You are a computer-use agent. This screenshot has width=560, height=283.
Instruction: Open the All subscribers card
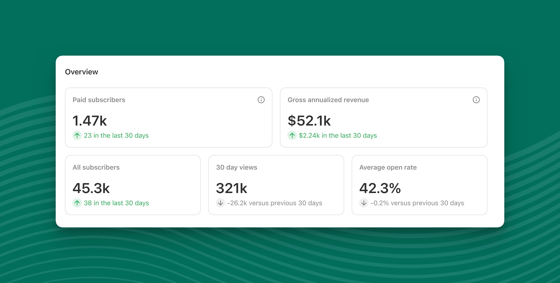(x=132, y=185)
